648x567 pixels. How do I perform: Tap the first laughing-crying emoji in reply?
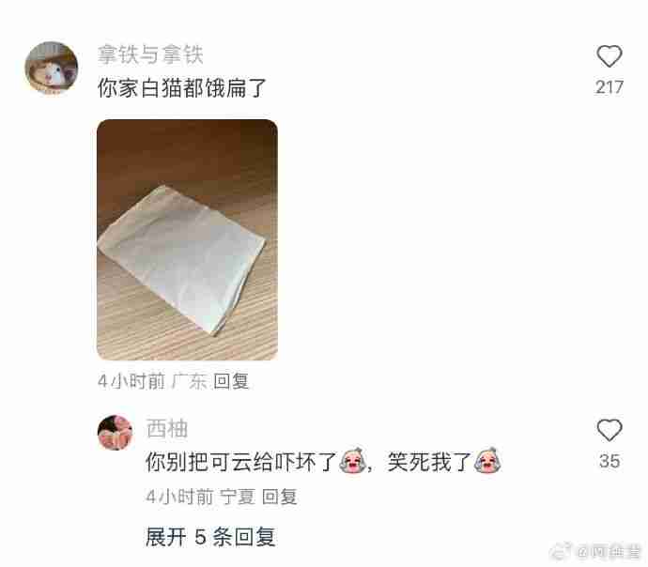tap(353, 460)
